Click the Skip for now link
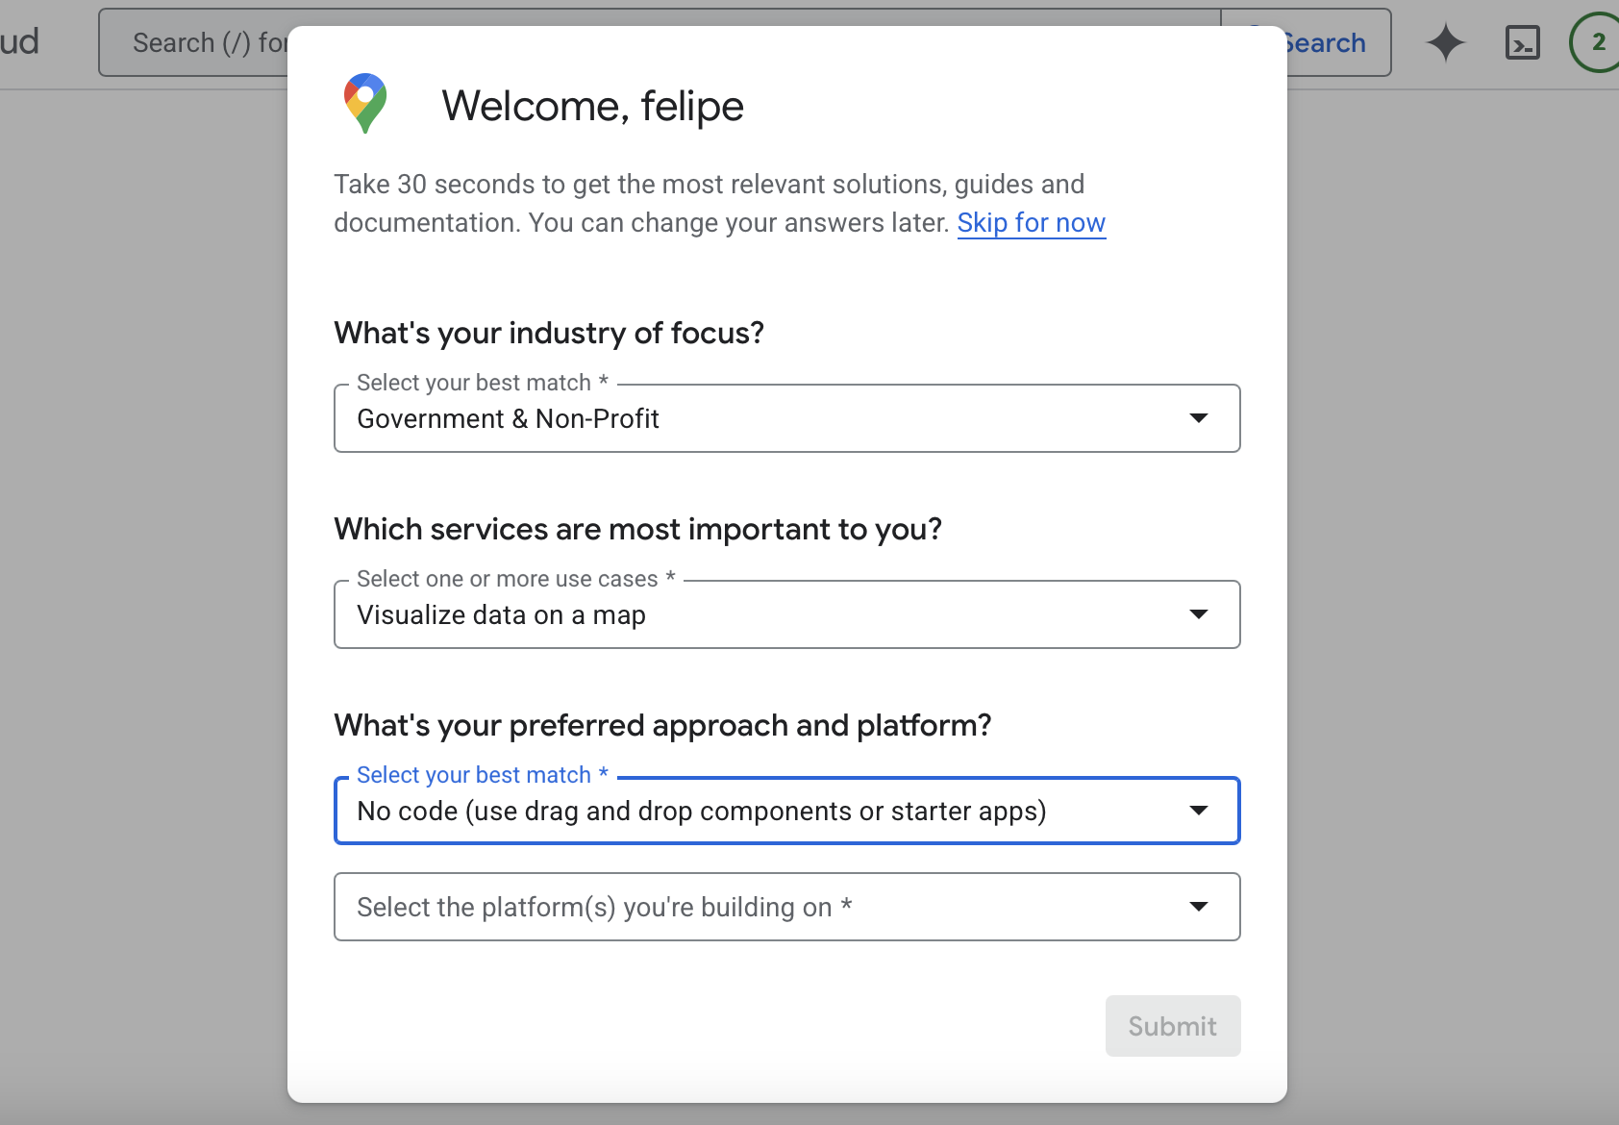 [x=1031, y=223]
